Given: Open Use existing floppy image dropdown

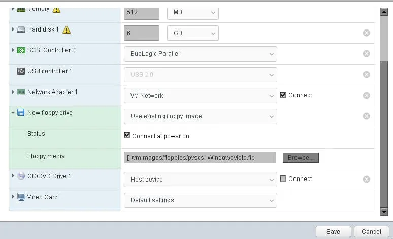Looking at the screenshot, I should [200, 116].
